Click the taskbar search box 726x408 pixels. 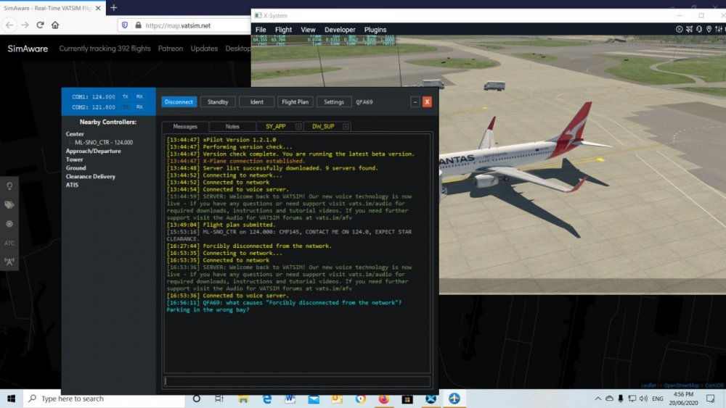(104, 399)
